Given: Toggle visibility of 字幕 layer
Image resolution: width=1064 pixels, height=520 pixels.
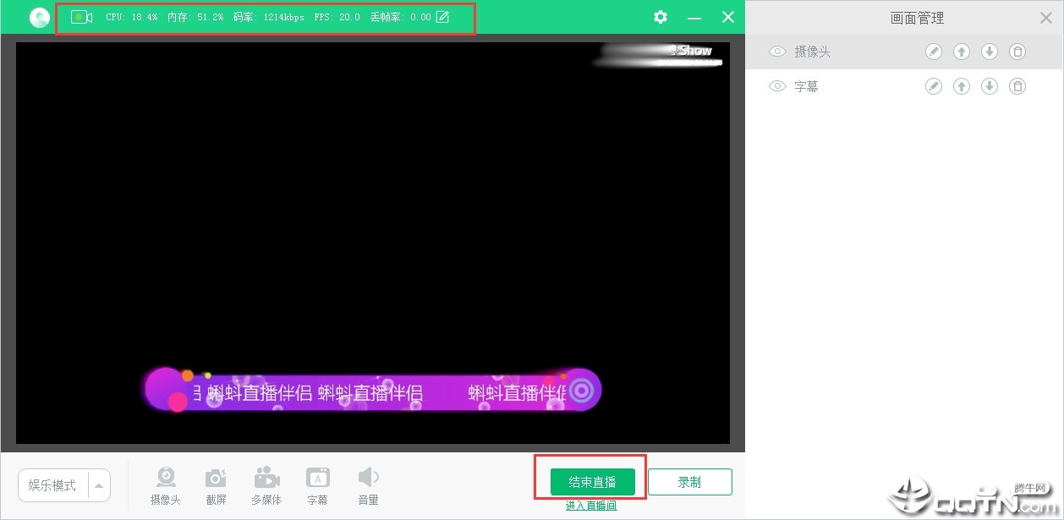Looking at the screenshot, I should 777,86.
